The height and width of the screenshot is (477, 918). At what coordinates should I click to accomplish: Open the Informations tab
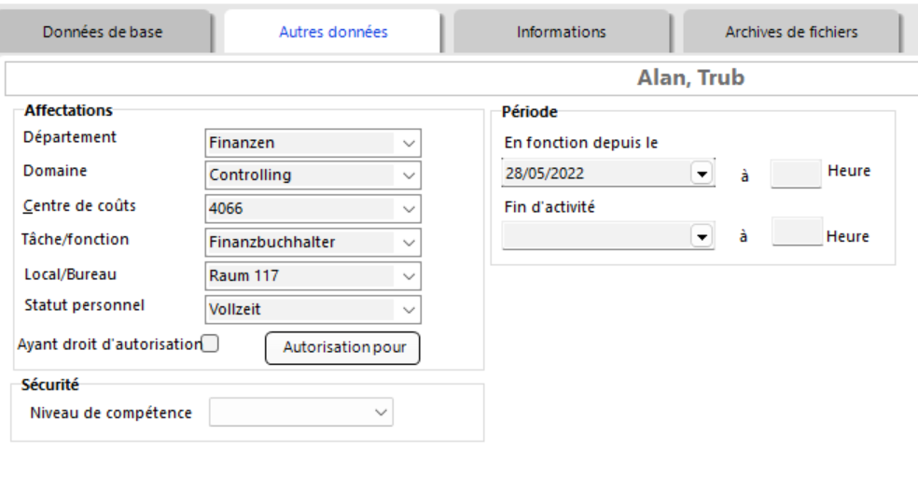561,32
